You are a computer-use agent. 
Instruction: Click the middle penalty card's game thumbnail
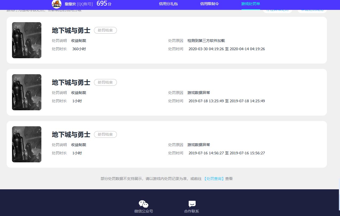pos(26,92)
